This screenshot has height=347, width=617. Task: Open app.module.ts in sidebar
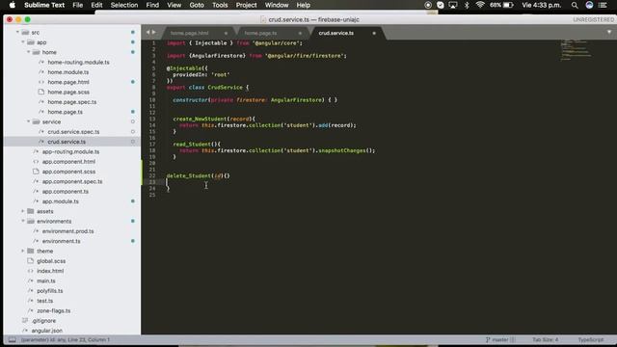60,201
